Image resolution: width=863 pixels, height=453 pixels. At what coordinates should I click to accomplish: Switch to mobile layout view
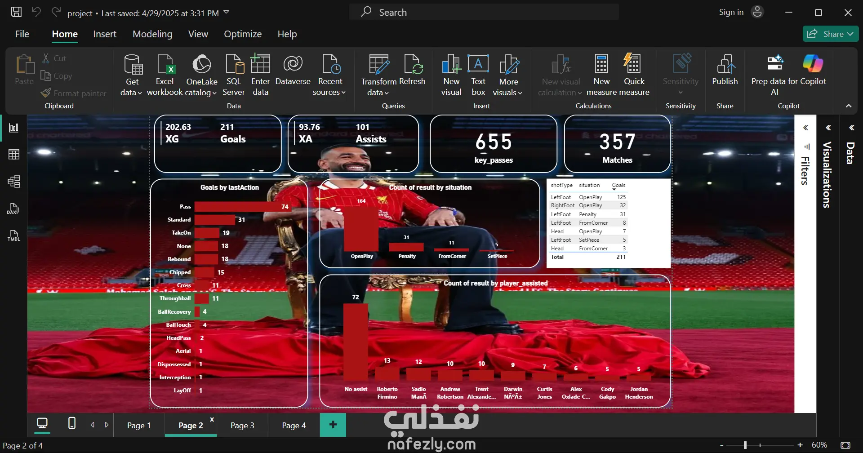pos(71,423)
